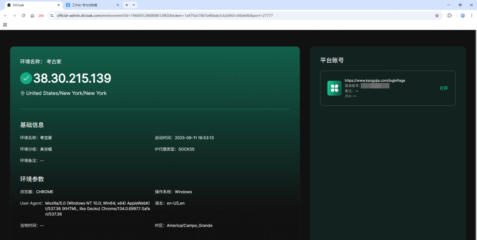Open a new tab with plus button
The height and width of the screenshot is (240, 477).
(127, 5)
